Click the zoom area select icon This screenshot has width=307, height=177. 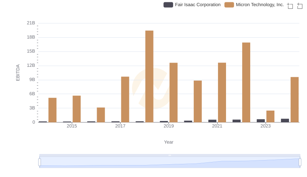(290, 6)
